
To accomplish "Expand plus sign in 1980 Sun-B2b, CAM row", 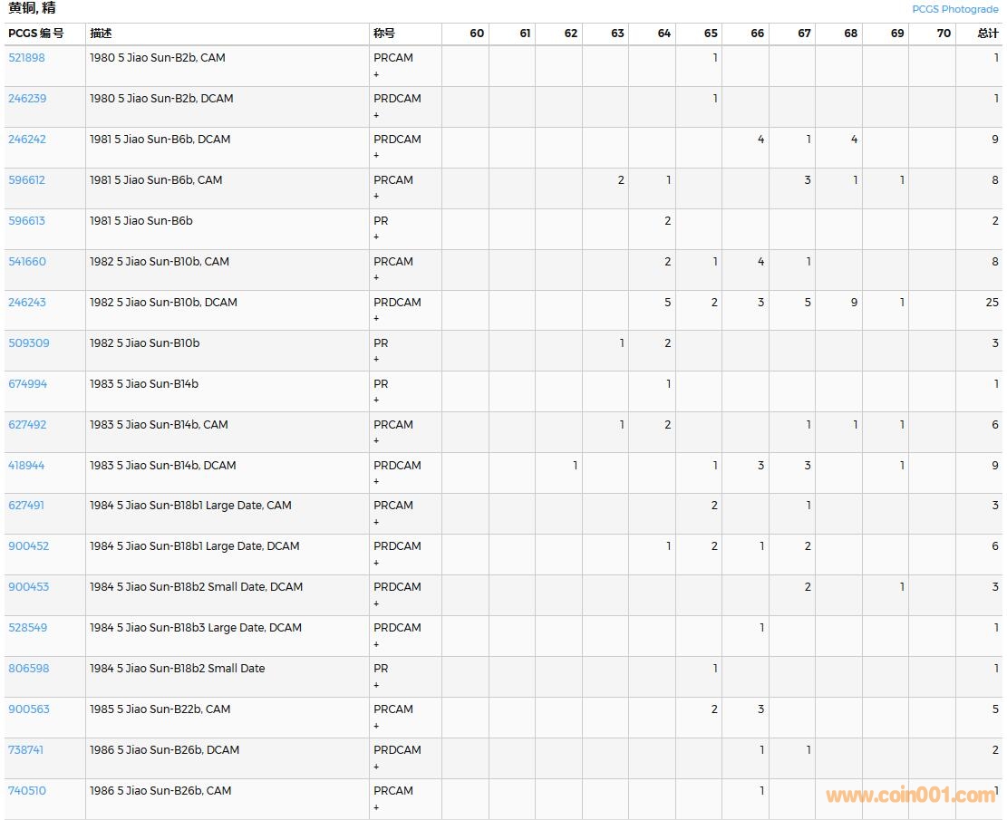I will coord(376,74).
